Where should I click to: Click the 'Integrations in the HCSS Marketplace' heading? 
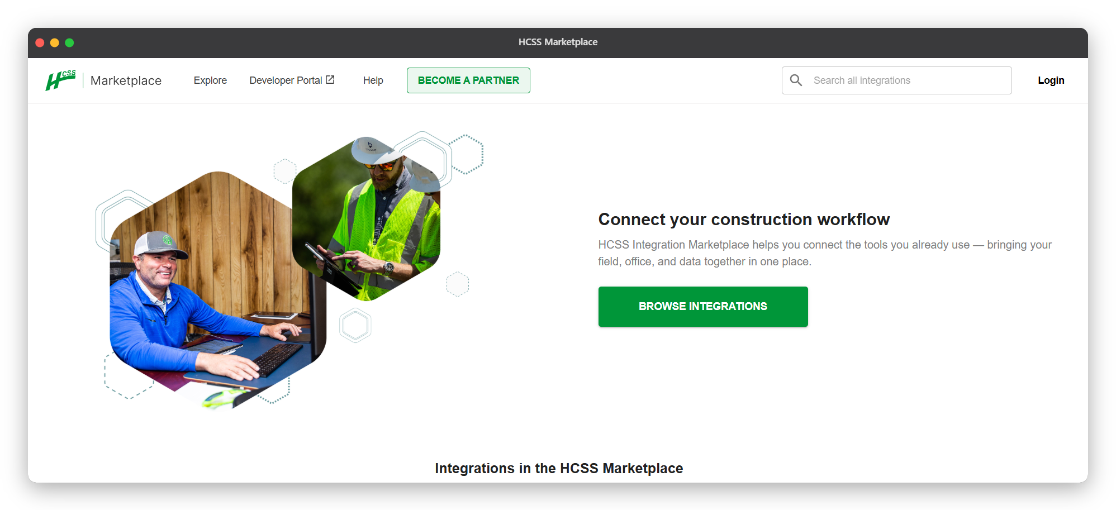click(x=559, y=468)
